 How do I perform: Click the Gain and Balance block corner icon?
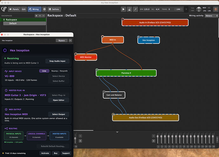pos(104,92)
